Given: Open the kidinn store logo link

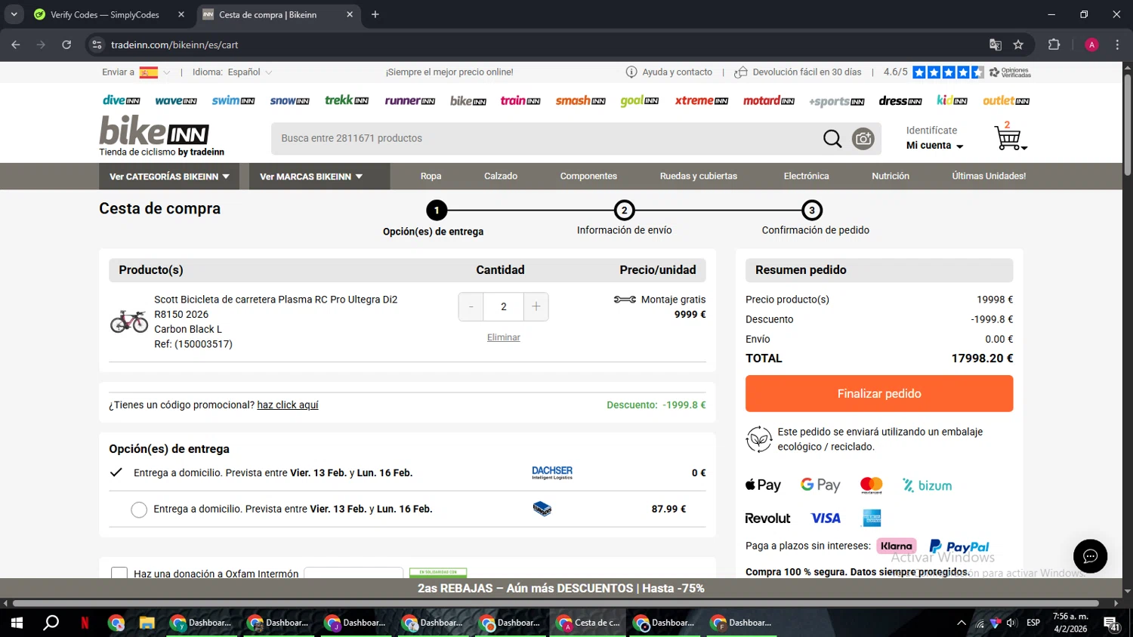Looking at the screenshot, I should [952, 100].
